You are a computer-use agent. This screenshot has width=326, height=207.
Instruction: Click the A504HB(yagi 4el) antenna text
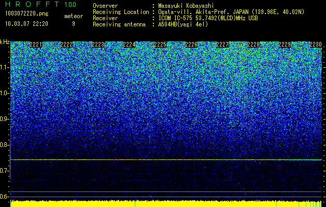point(183,24)
